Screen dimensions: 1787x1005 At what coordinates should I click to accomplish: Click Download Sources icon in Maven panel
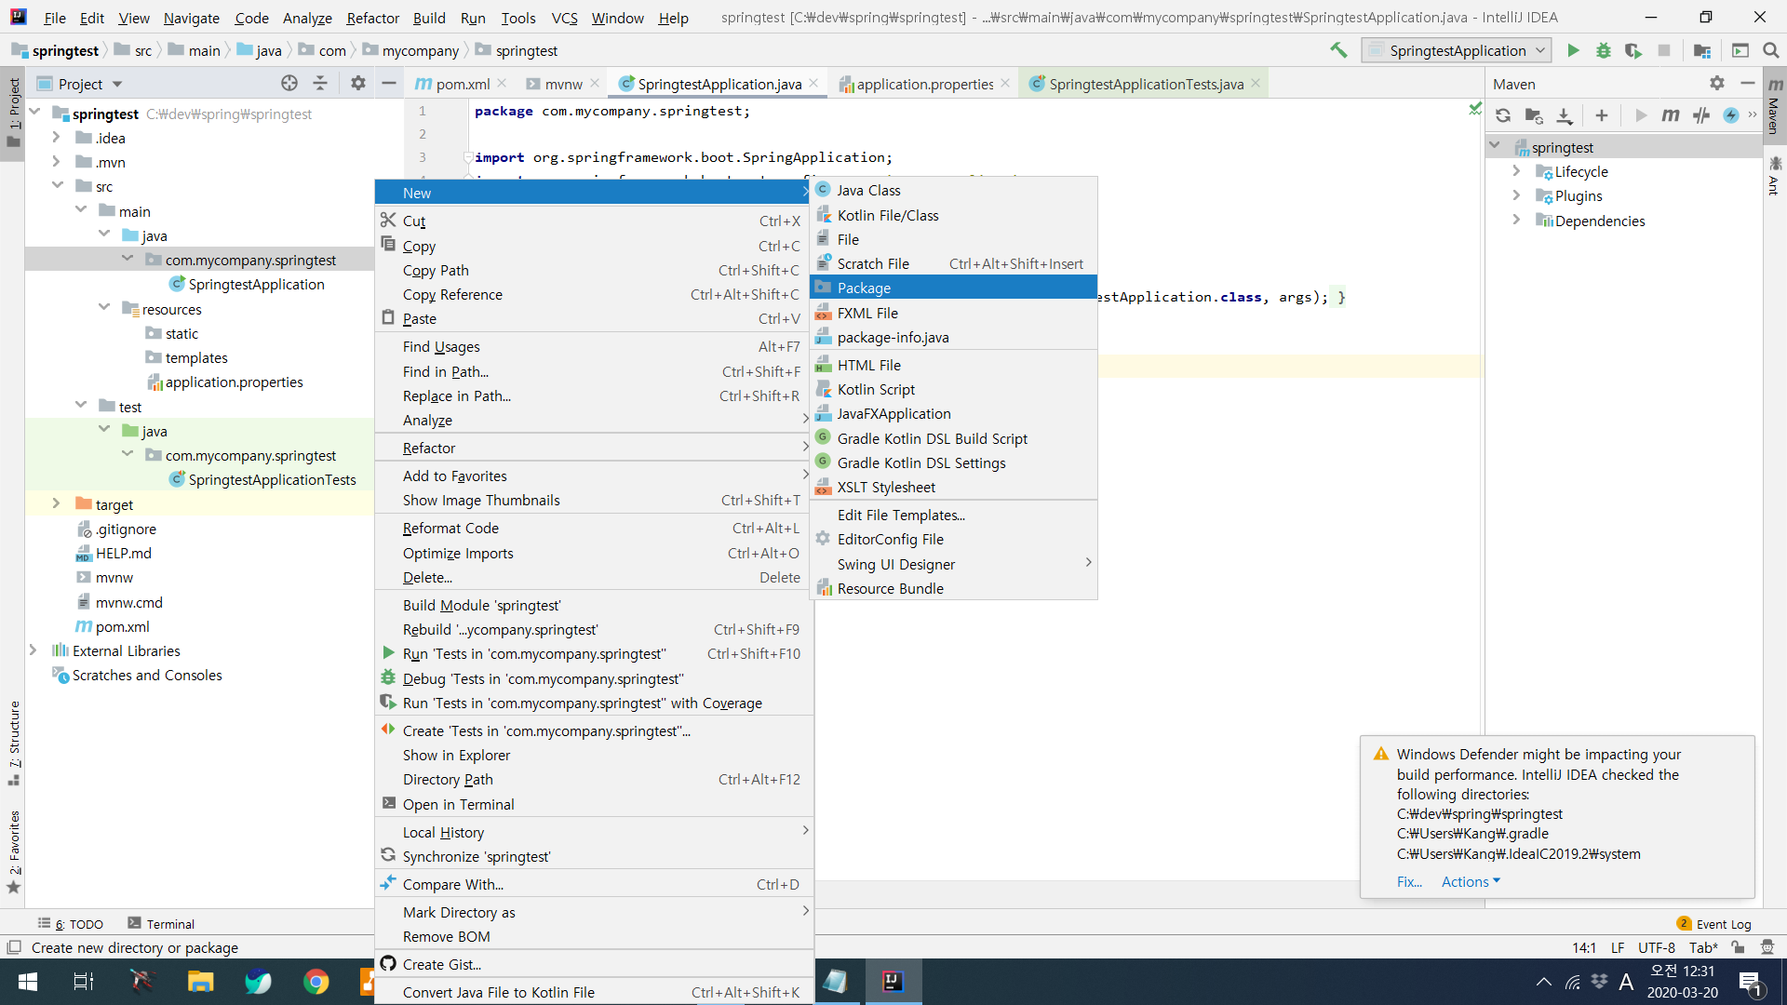1565,115
